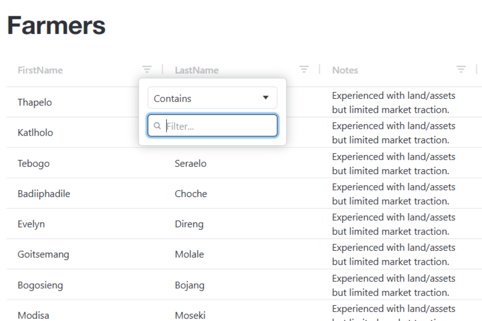Viewport: 482px width, 321px height.
Task: Click the dropdown arrow next to Contains
Action: coord(265,98)
